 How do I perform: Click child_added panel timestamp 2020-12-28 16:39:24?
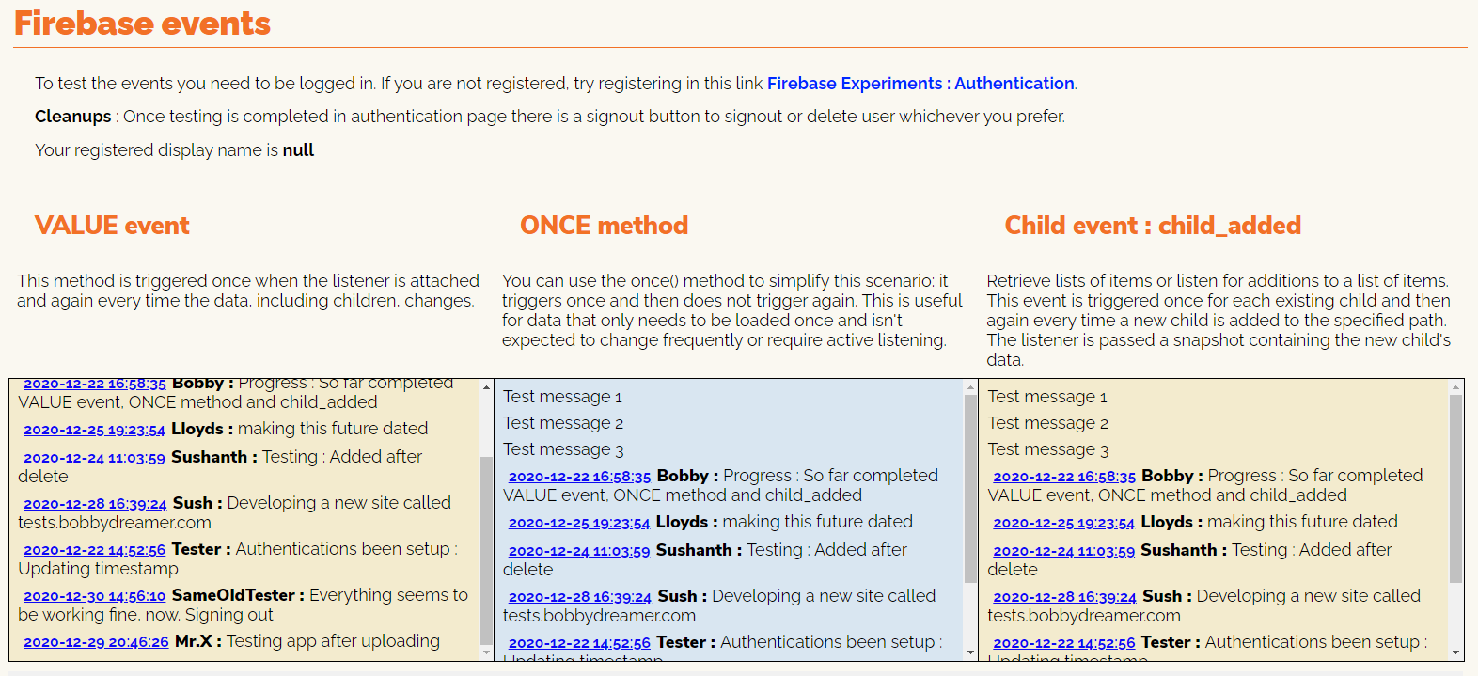point(1064,597)
